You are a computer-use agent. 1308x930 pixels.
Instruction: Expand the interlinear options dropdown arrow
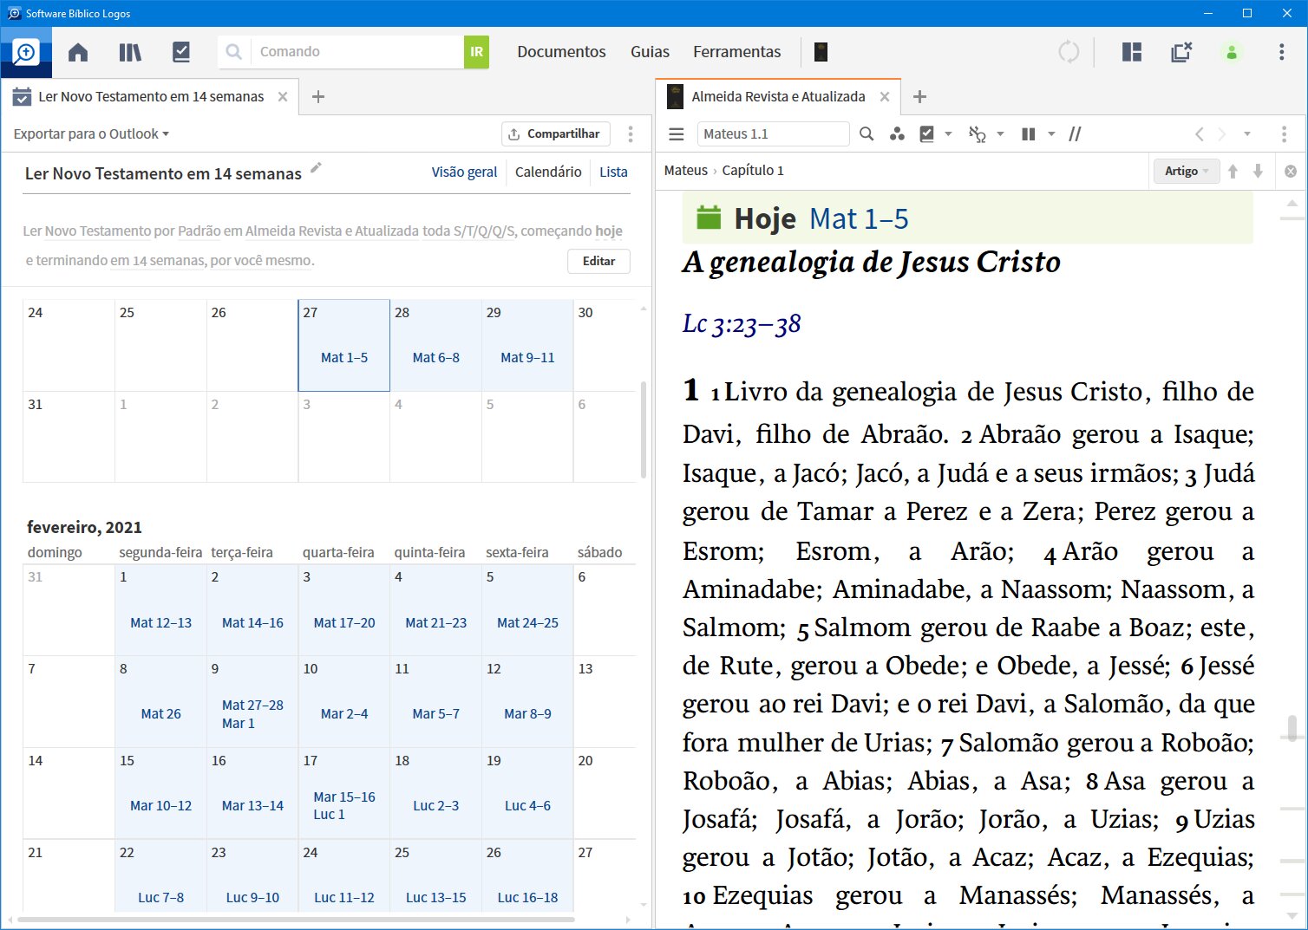[x=1000, y=134]
